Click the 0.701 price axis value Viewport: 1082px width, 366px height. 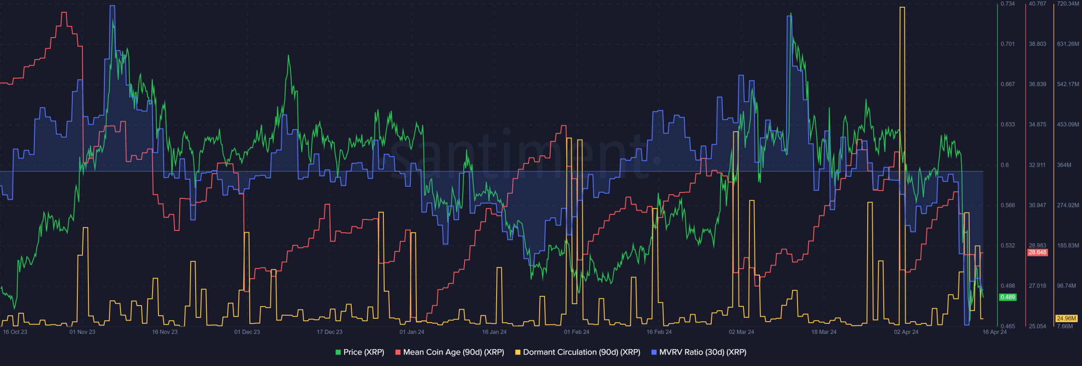pos(1008,44)
